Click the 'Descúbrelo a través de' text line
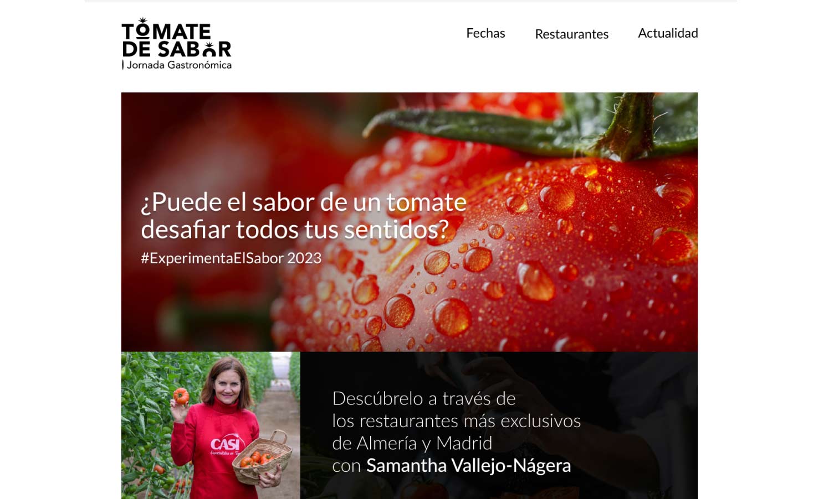This screenshot has width=834, height=499. 424,398
